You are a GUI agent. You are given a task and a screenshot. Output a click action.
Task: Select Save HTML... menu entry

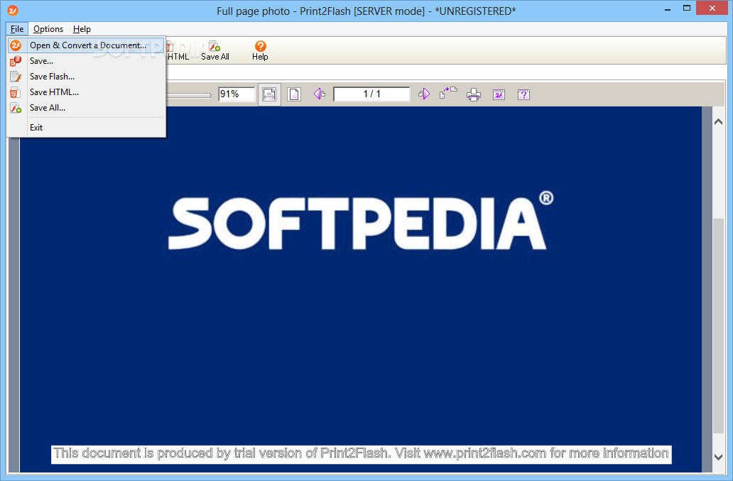87,92
